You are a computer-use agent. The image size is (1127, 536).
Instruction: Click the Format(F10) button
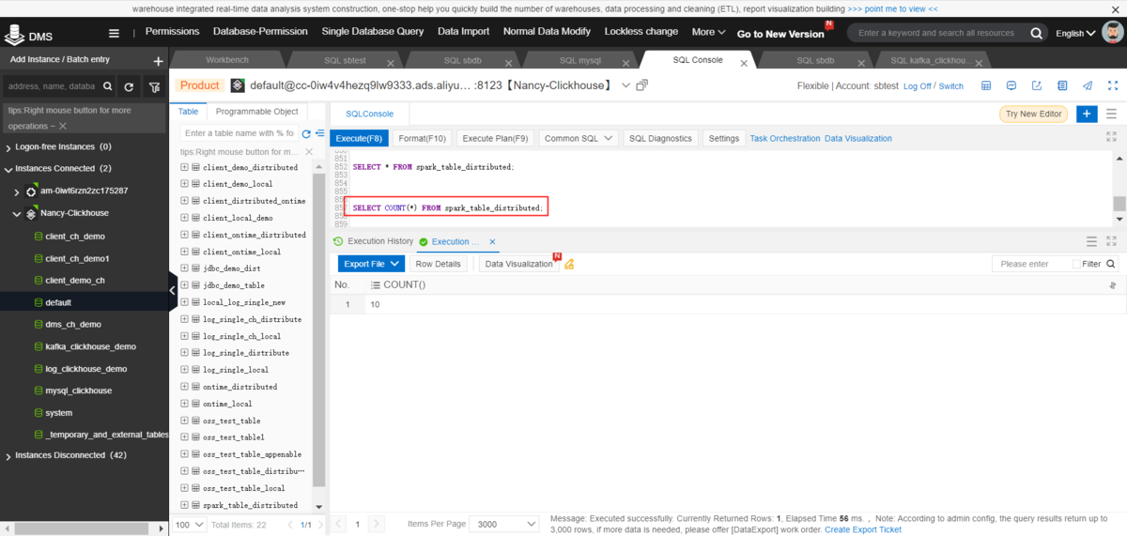pyautogui.click(x=423, y=138)
